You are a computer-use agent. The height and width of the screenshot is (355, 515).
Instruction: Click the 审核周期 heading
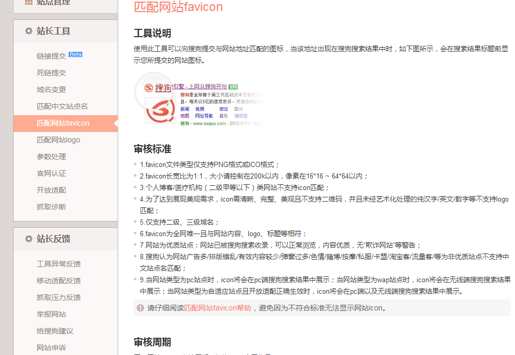coord(152,342)
